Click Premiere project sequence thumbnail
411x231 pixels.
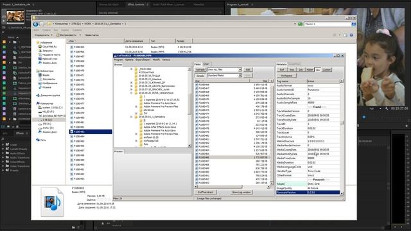click(x=15, y=16)
